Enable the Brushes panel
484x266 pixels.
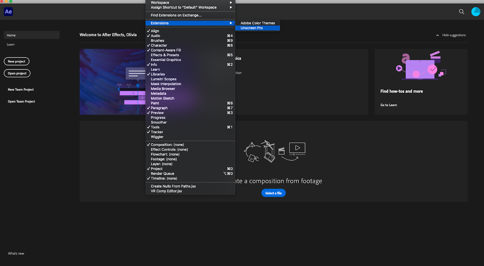(x=190, y=41)
